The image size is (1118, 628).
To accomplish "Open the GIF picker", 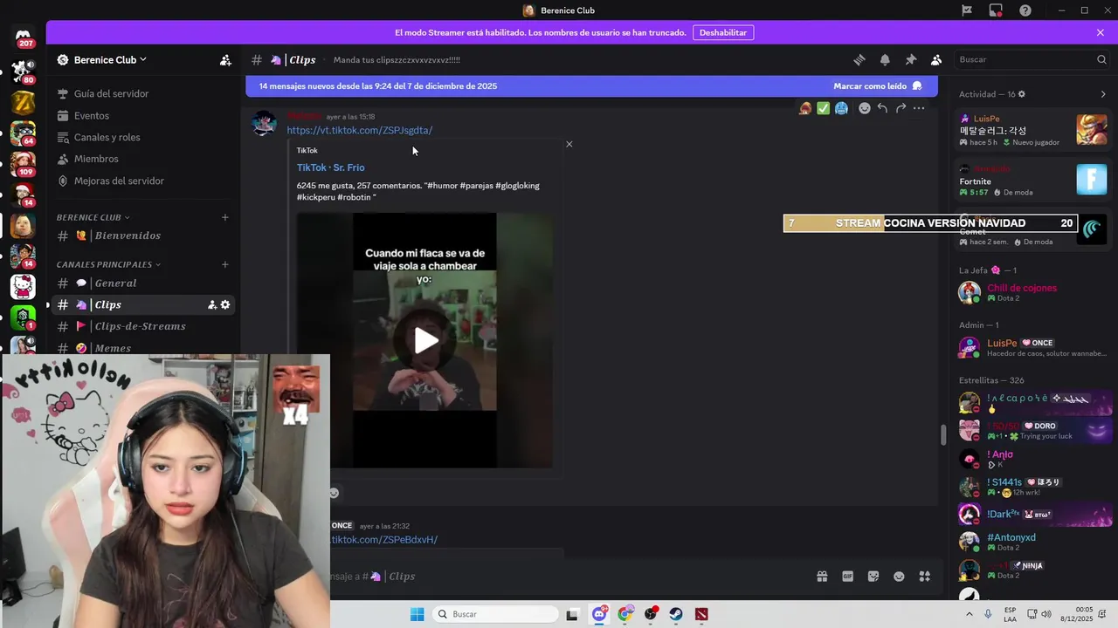I will 847,577.
